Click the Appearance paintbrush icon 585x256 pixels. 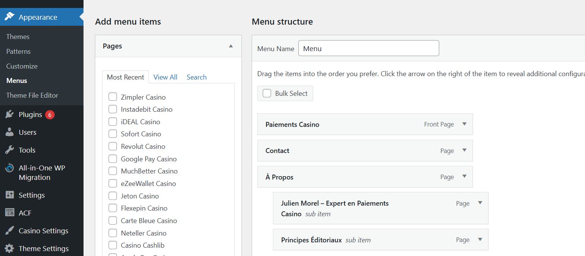9,17
